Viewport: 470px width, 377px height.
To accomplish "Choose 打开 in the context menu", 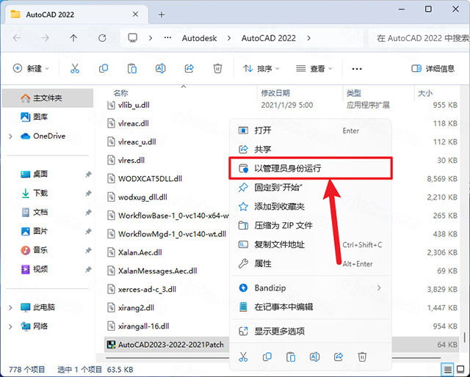I will [311, 131].
